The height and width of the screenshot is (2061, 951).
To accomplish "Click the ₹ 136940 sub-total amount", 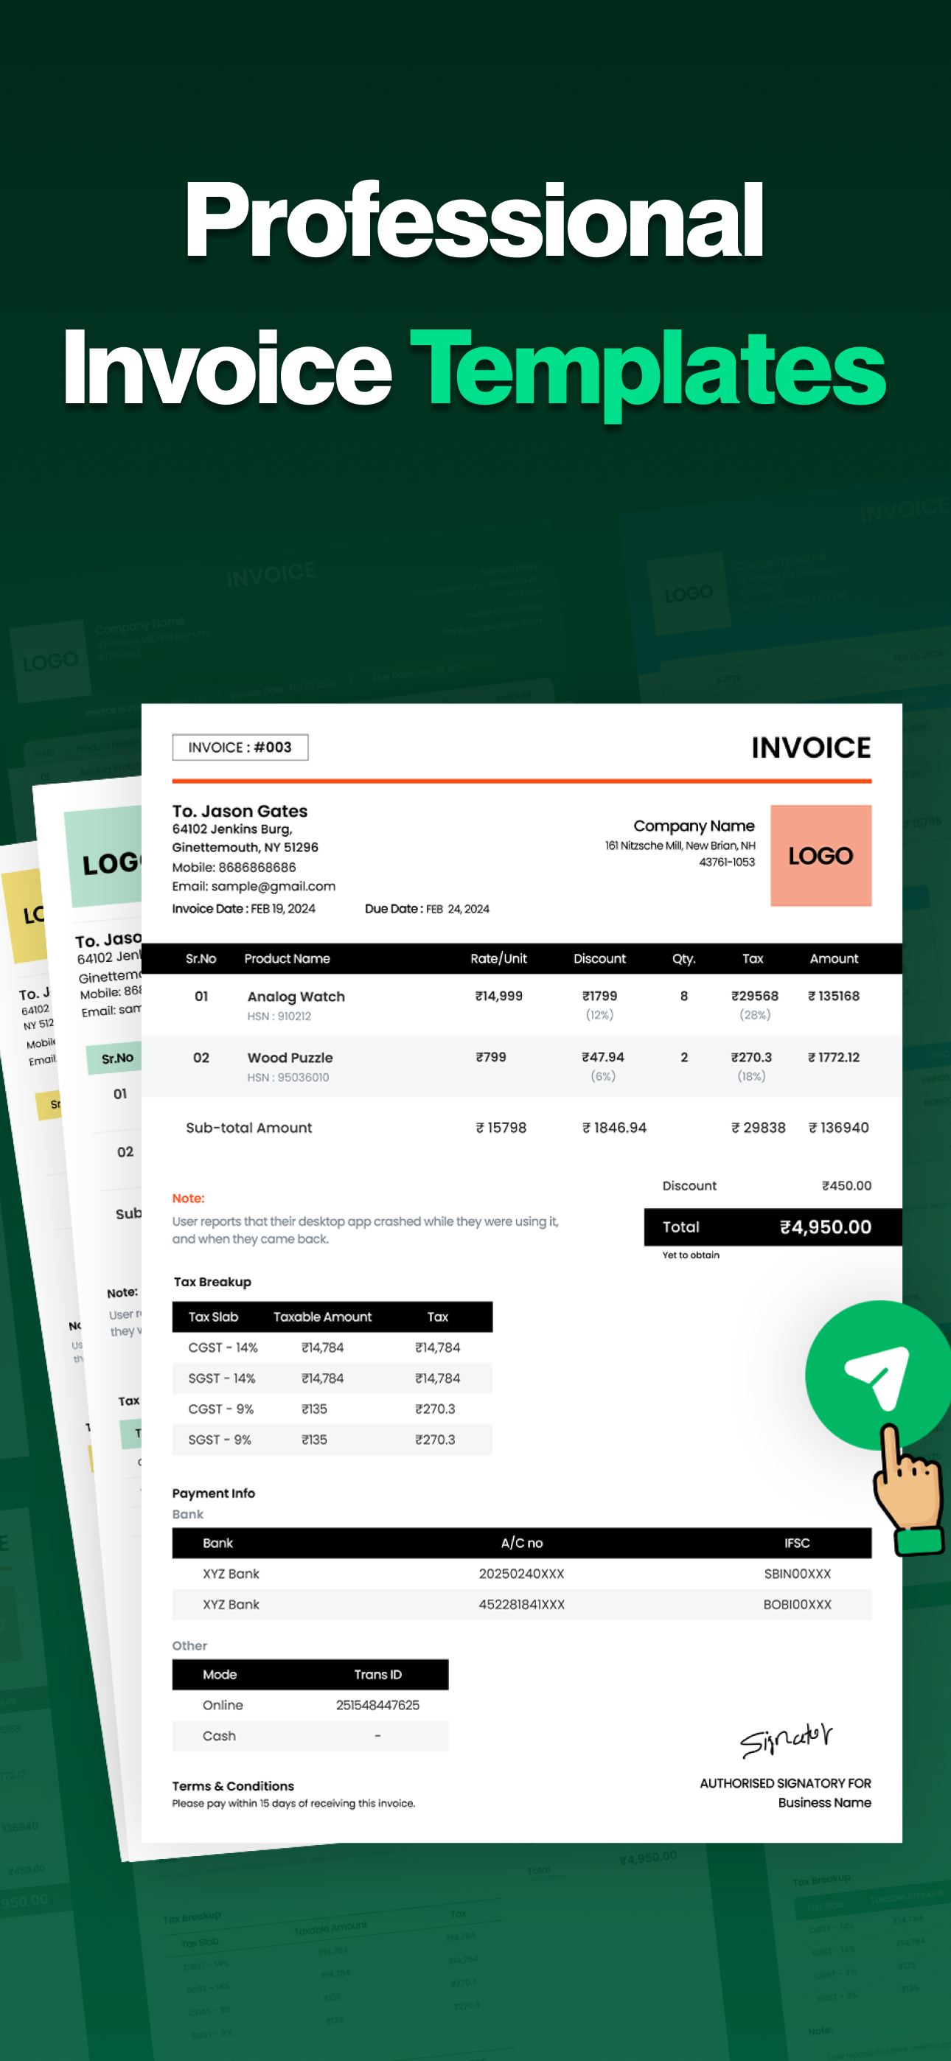I will (838, 1127).
